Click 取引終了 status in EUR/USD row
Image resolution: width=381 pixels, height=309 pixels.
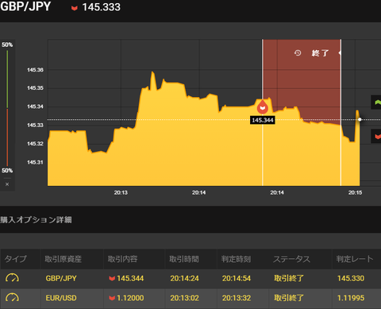[289, 298]
